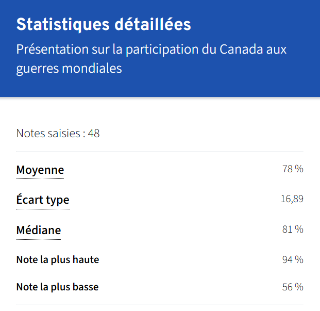Select the number 48 of entered grades
This screenshot has height=311, width=320.
pos(94,134)
